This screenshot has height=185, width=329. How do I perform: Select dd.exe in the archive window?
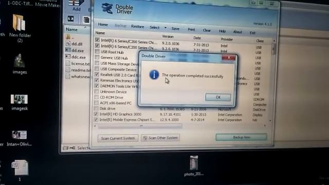77,50
